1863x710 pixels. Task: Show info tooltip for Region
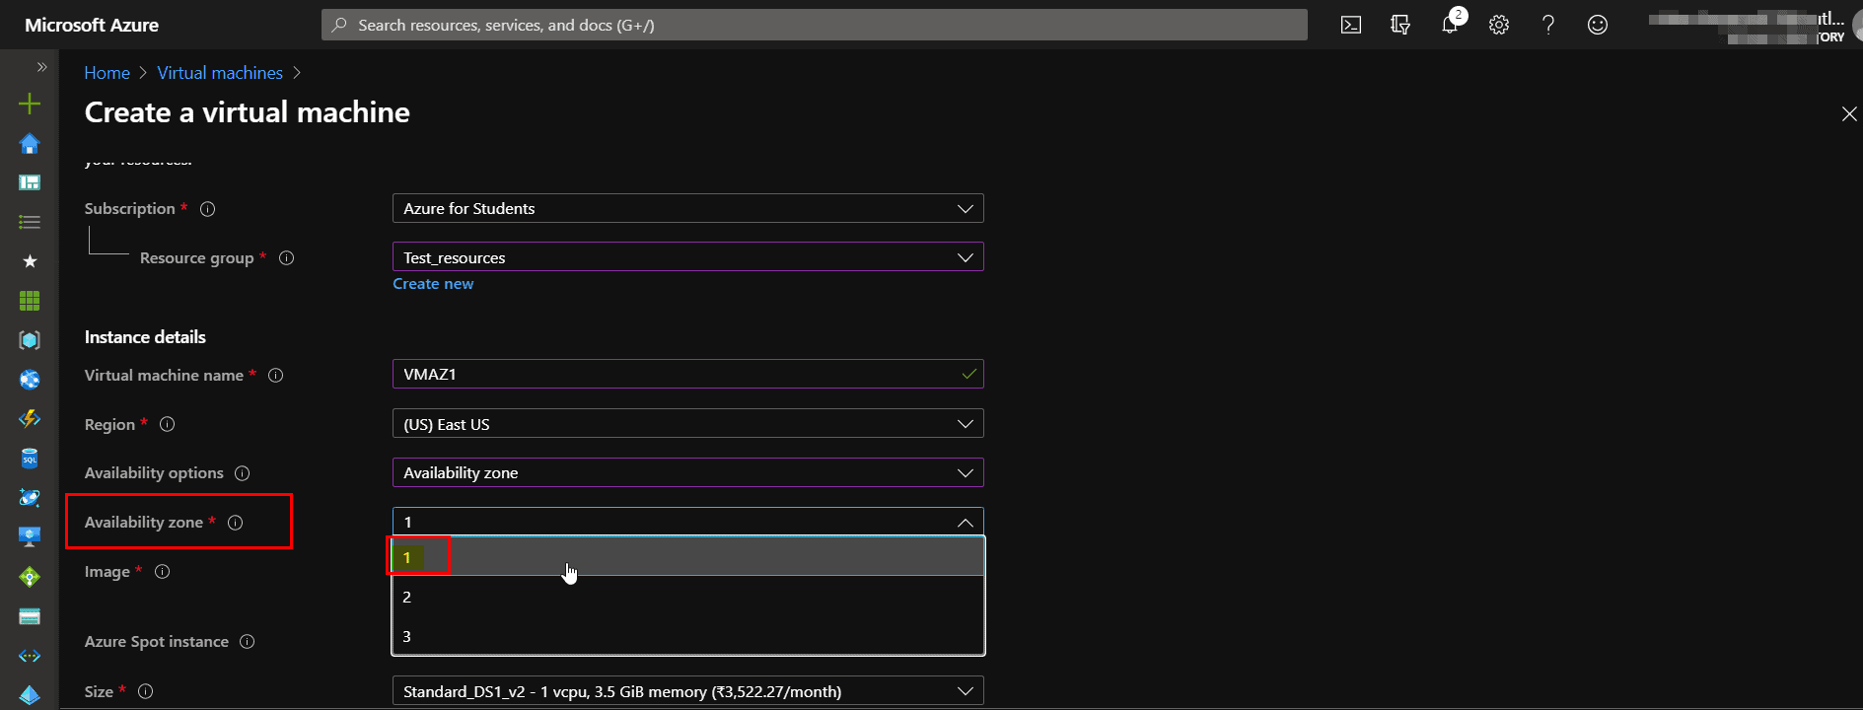168,424
